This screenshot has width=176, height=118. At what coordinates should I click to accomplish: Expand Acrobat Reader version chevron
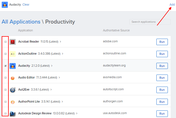coord(60,42)
